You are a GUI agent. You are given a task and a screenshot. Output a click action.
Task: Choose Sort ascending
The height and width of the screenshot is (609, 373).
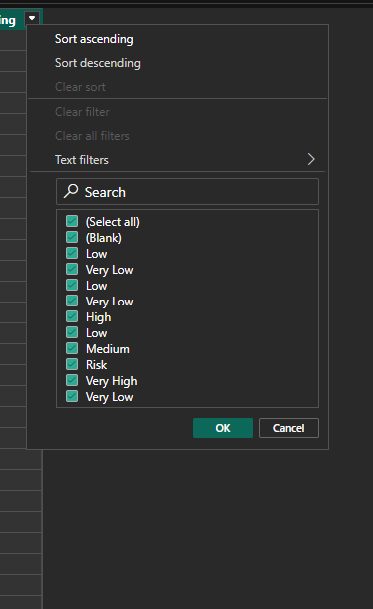tap(94, 39)
